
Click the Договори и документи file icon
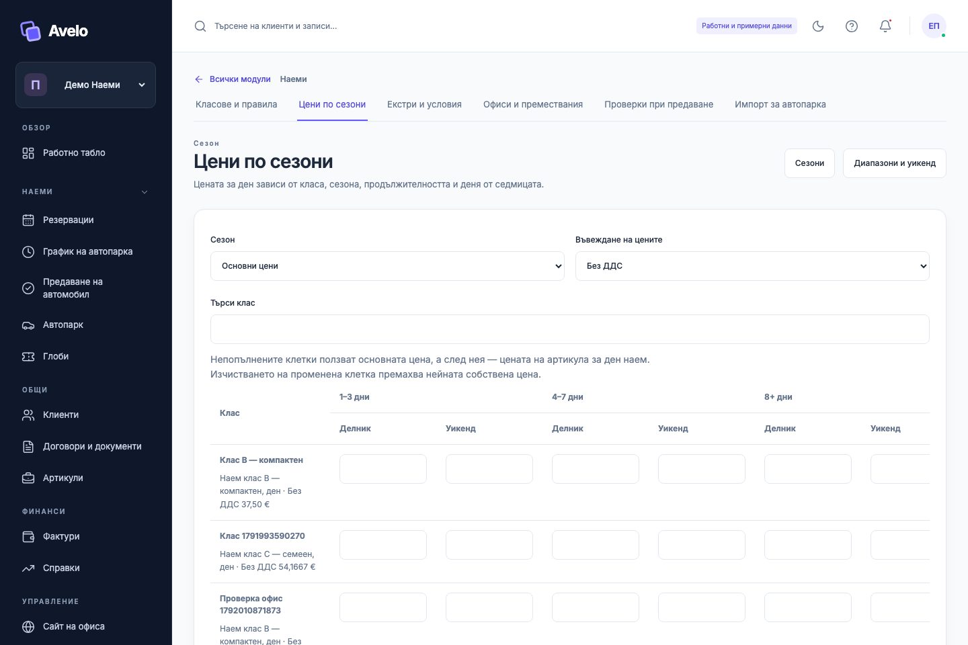click(x=28, y=447)
